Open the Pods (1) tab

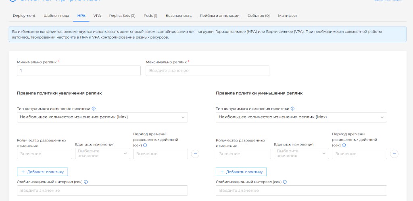tap(150, 16)
